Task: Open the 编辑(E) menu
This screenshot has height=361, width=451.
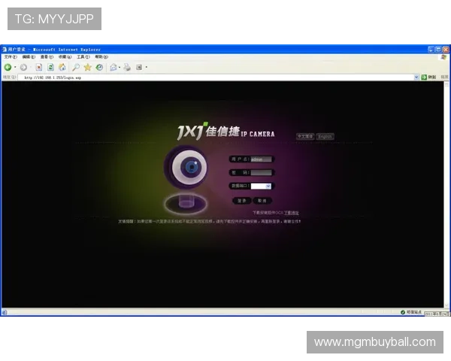Action: click(29, 57)
